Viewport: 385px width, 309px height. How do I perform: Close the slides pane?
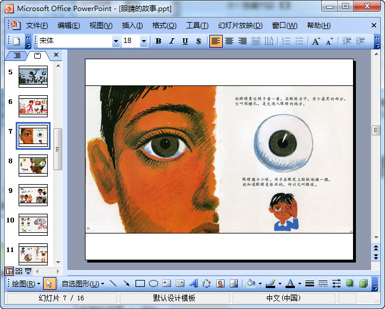tap(56, 55)
